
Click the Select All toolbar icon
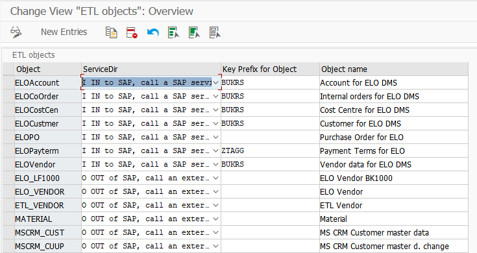(173, 32)
